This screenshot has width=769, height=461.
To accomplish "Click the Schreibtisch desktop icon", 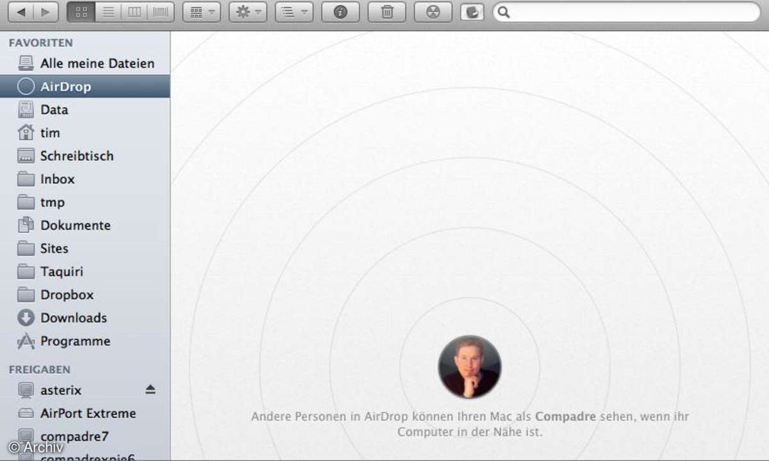I will click(26, 156).
